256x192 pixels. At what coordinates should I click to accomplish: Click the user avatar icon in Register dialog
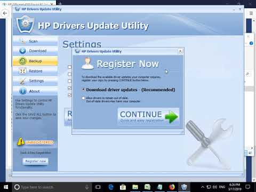[87, 63]
